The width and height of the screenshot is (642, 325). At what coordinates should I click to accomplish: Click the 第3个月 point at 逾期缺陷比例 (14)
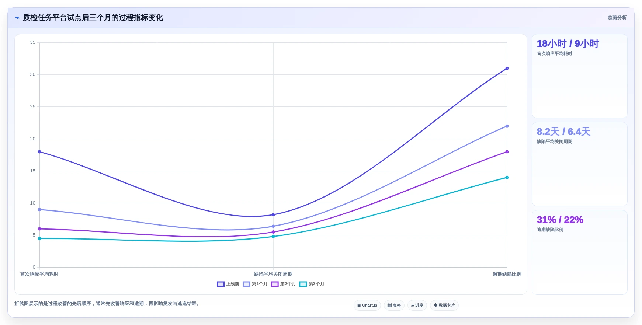point(507,178)
